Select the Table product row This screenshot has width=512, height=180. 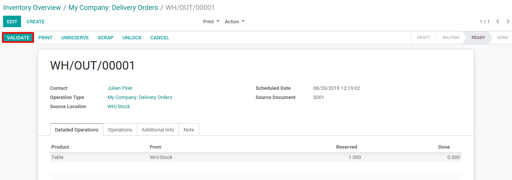pos(256,157)
